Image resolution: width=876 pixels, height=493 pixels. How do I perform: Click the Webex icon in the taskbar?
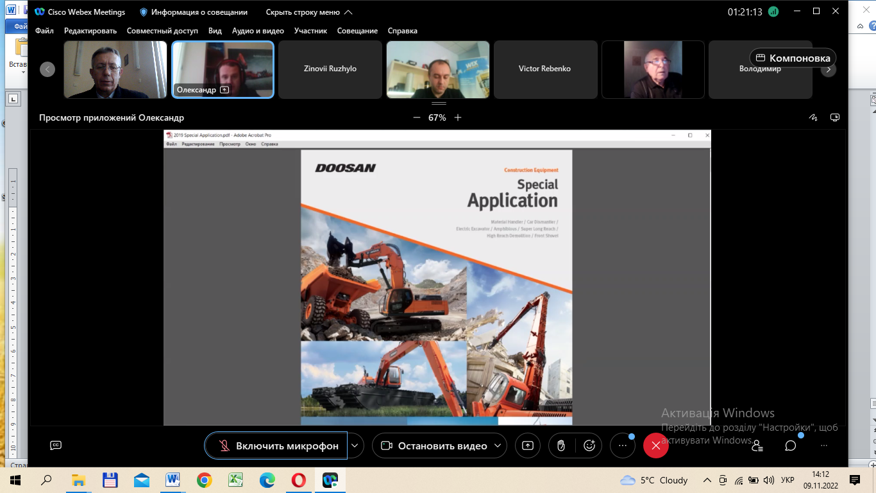(x=330, y=480)
